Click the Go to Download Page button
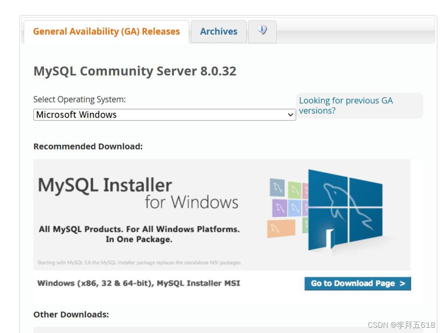The width and height of the screenshot is (442, 333). point(358,283)
